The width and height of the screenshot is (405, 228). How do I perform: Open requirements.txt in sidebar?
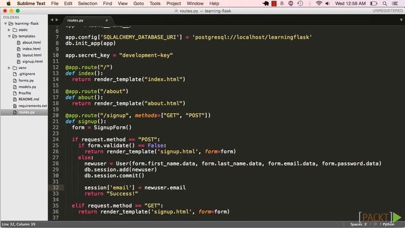coord(32,106)
